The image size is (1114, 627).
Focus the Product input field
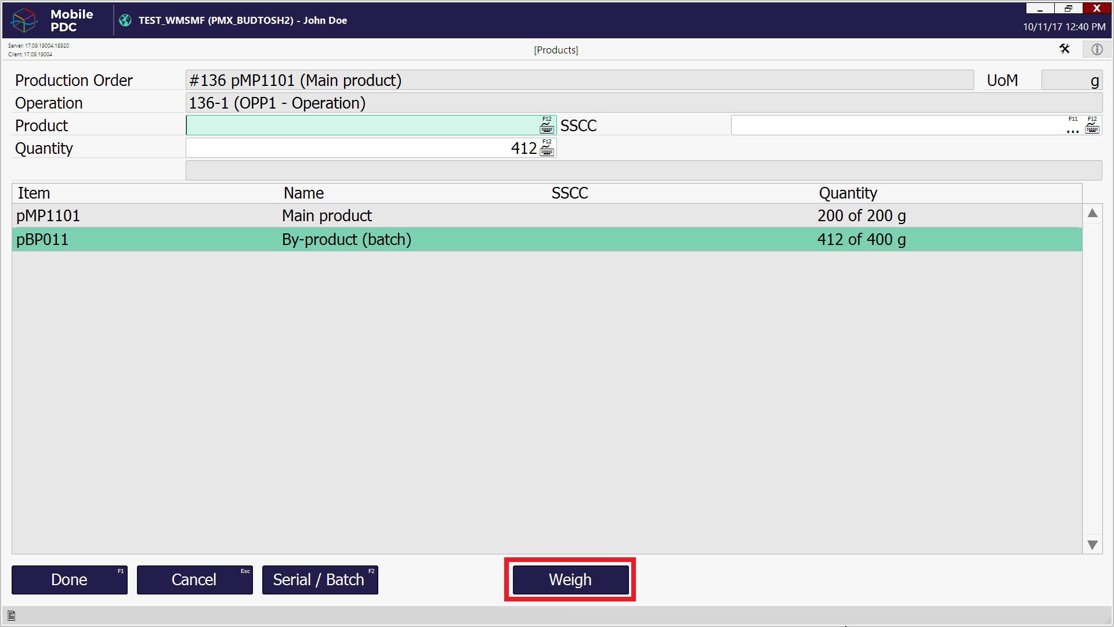click(x=360, y=125)
